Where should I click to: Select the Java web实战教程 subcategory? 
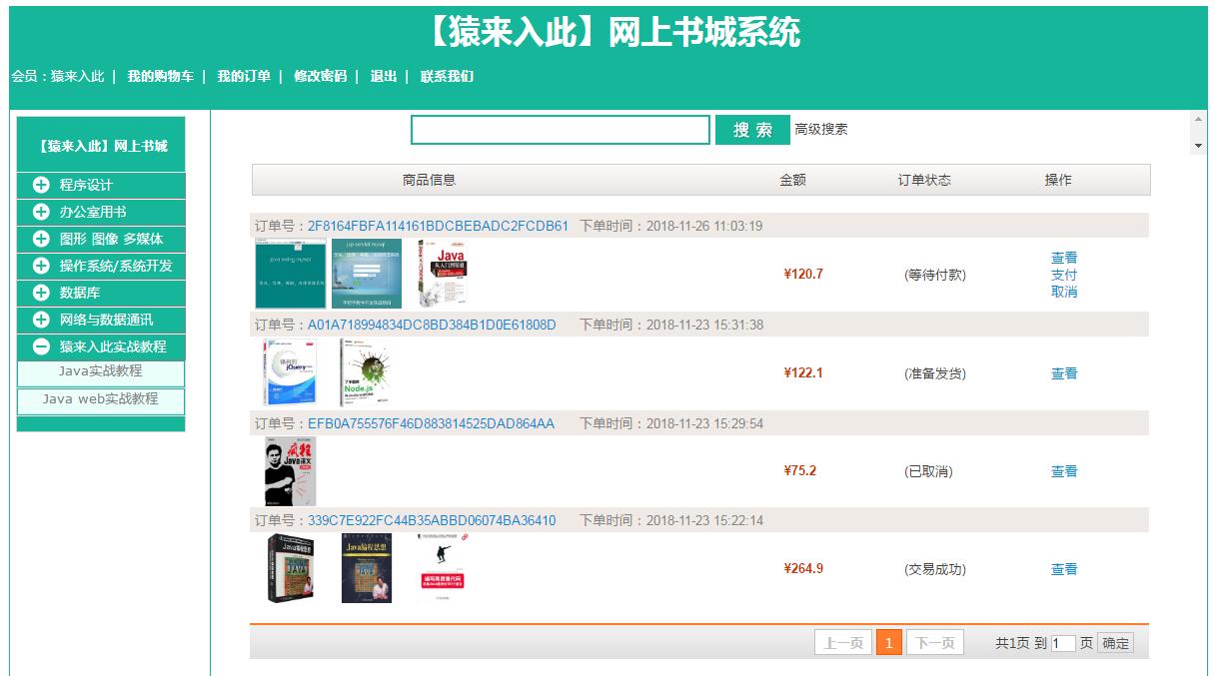coord(103,399)
